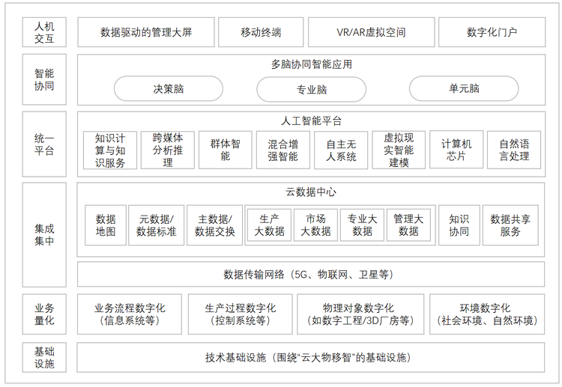Click the 自主无人系统 box

[x=341, y=150]
